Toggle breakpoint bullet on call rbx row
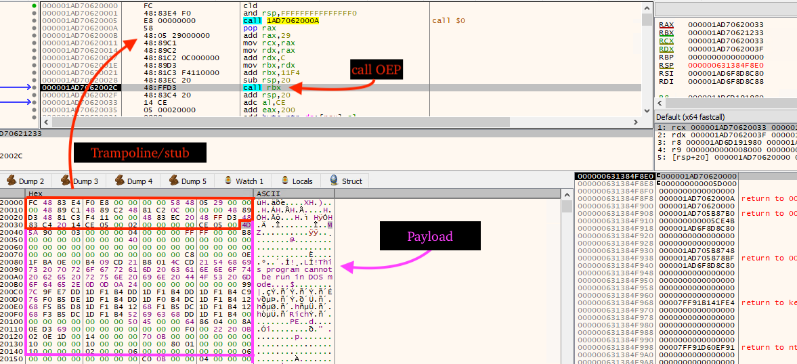 pos(34,87)
